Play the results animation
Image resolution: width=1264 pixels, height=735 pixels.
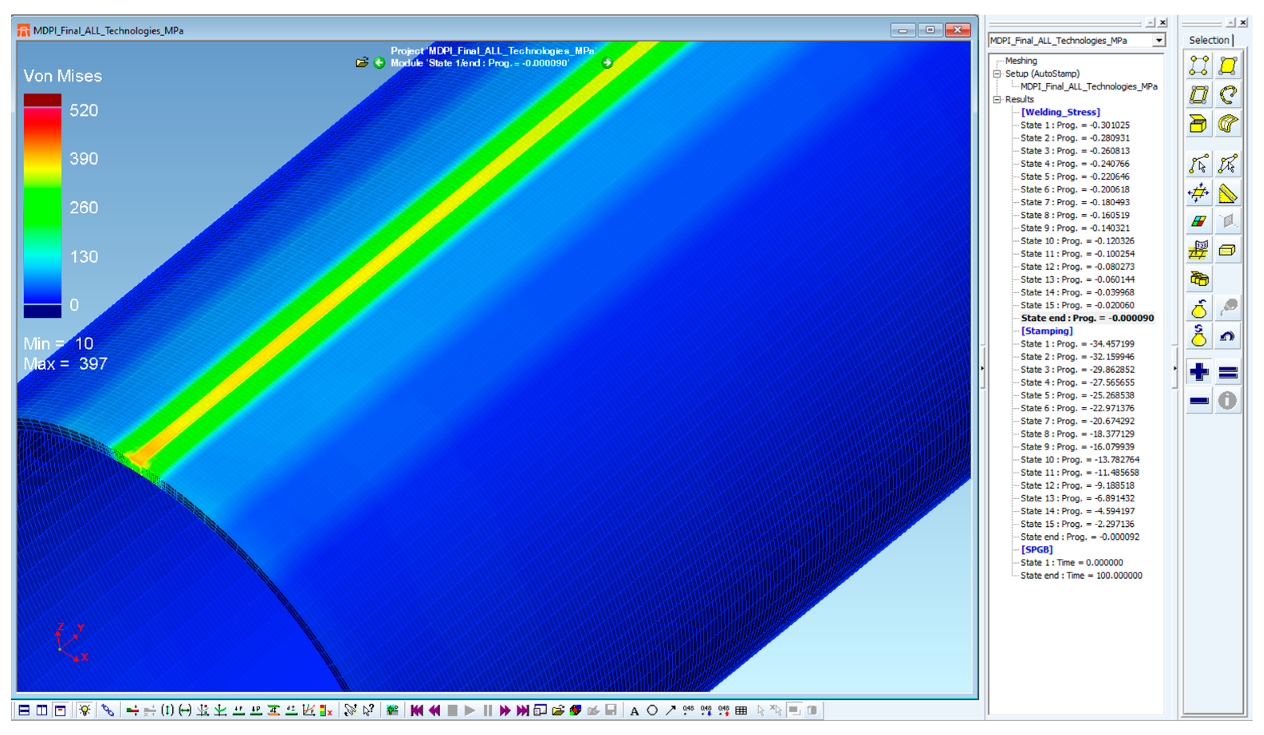click(469, 710)
